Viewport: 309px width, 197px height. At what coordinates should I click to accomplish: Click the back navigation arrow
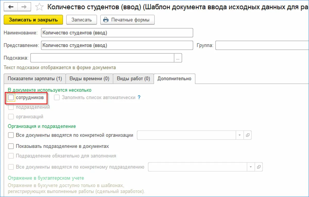[x=11, y=7]
